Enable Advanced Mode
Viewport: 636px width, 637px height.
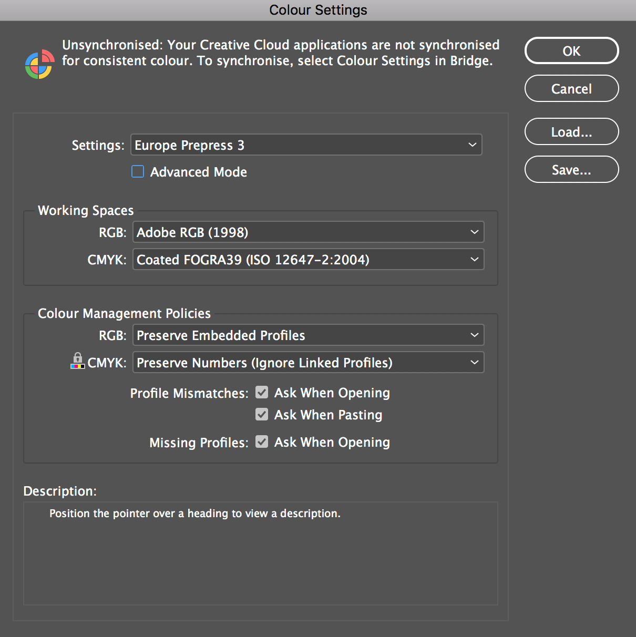[137, 171]
